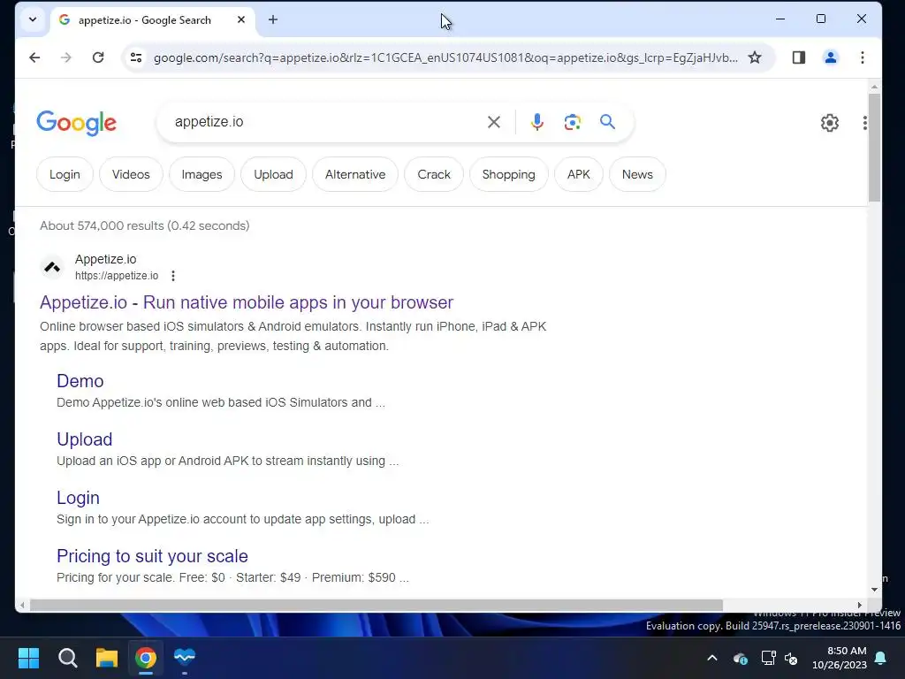
Task: Go to Google homepage via logo
Action: click(x=76, y=123)
